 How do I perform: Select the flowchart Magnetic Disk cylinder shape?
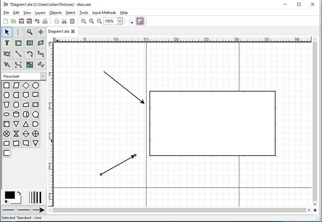(16, 114)
